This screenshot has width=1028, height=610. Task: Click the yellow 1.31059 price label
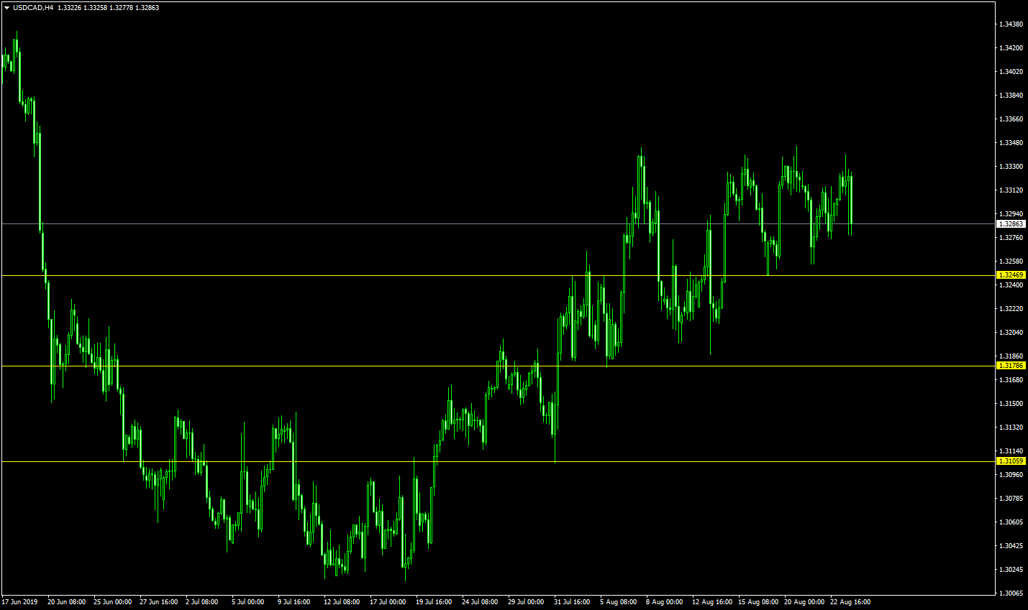(x=1011, y=461)
